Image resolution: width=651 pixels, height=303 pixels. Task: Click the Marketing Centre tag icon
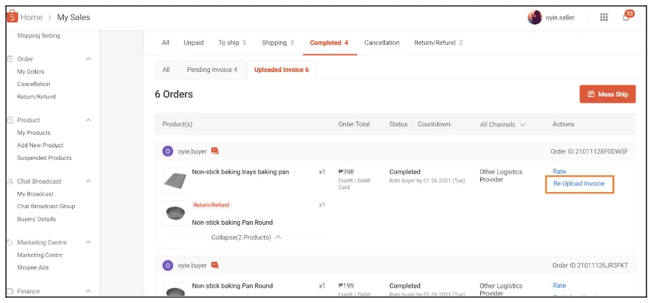(10, 242)
